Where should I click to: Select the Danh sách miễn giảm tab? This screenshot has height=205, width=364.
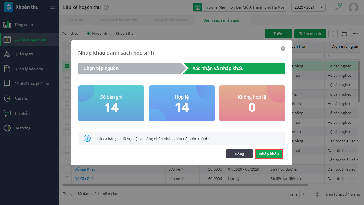[222, 20]
